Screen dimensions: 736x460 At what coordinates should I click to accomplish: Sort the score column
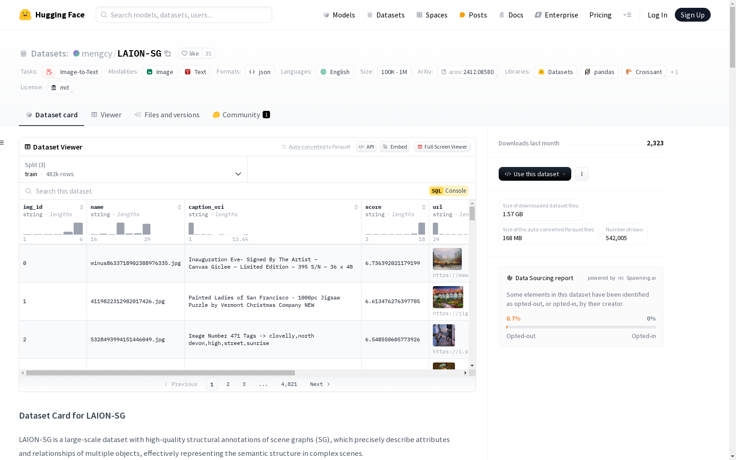coord(424,207)
